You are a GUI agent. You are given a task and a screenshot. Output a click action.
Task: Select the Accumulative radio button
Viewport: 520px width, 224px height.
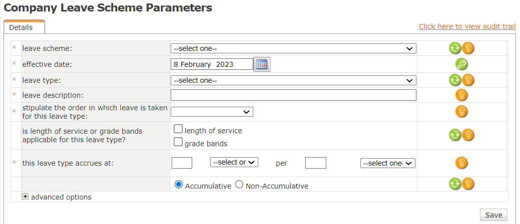tap(179, 185)
